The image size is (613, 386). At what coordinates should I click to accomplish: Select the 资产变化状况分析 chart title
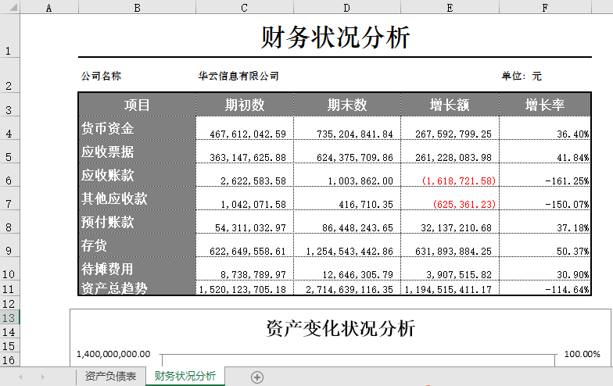click(340, 328)
